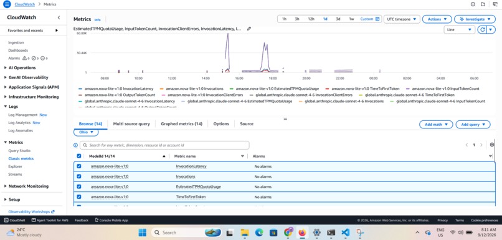The height and width of the screenshot is (240, 502).
Task: Open the Source tab
Action: [247, 123]
